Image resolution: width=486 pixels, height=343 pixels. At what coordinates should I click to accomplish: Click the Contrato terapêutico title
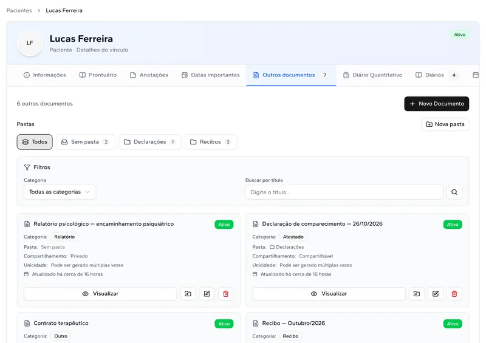pos(61,323)
